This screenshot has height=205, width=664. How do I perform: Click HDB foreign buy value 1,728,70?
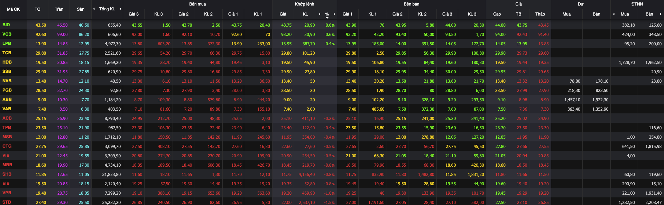[627, 63]
